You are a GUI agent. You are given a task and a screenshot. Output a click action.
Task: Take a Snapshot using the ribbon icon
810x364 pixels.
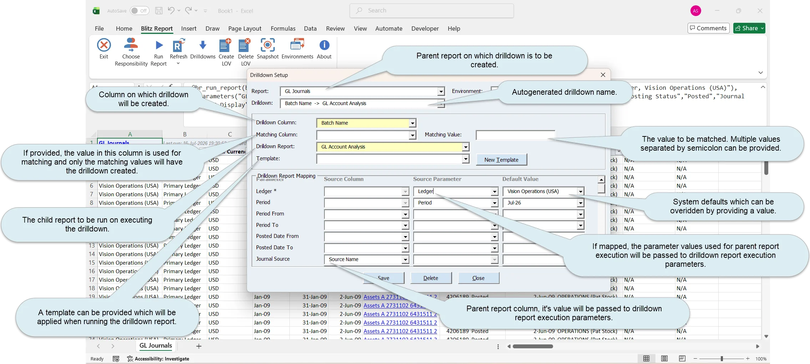tap(268, 45)
